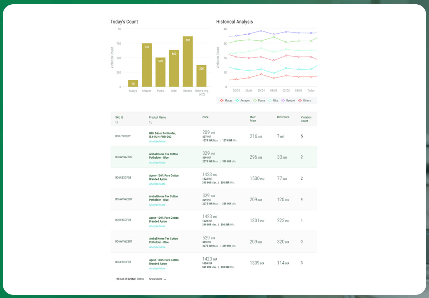Image resolution: width=429 pixels, height=298 pixels.
Task: Click the Reebok bar showing 800
Action: (x=188, y=61)
